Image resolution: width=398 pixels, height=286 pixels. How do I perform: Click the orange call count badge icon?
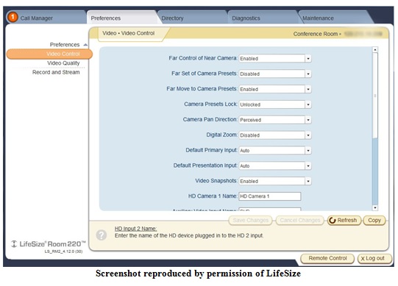point(13,17)
